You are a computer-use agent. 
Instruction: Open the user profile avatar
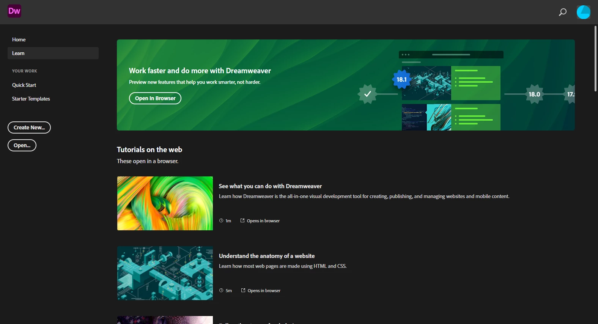(584, 12)
